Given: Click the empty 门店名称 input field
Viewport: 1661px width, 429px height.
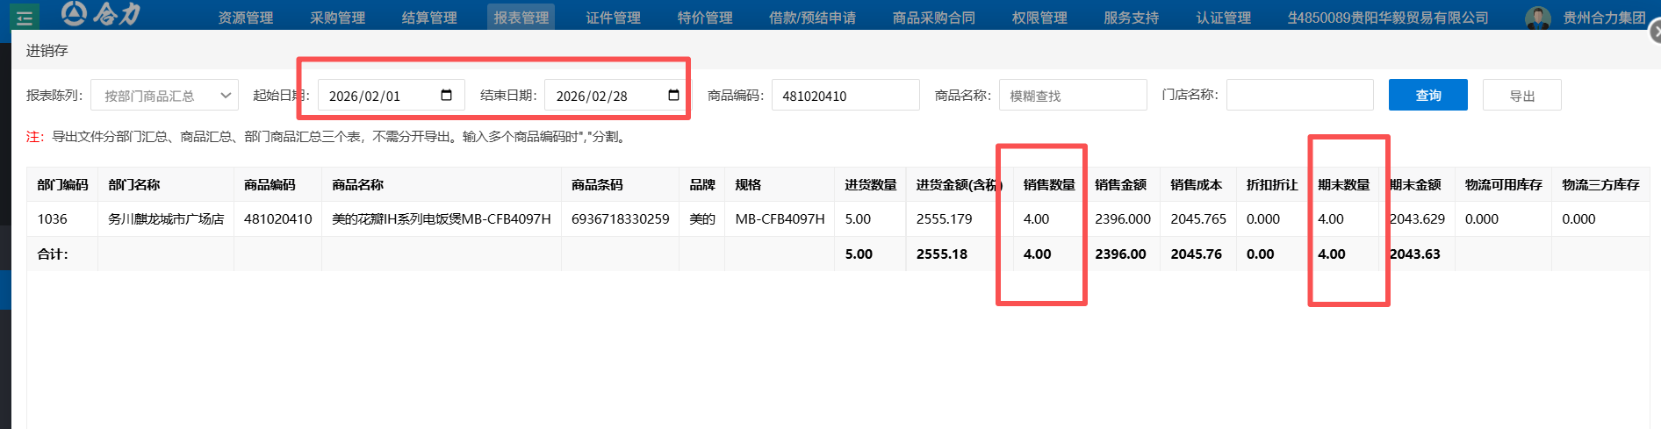Looking at the screenshot, I should coord(1299,96).
